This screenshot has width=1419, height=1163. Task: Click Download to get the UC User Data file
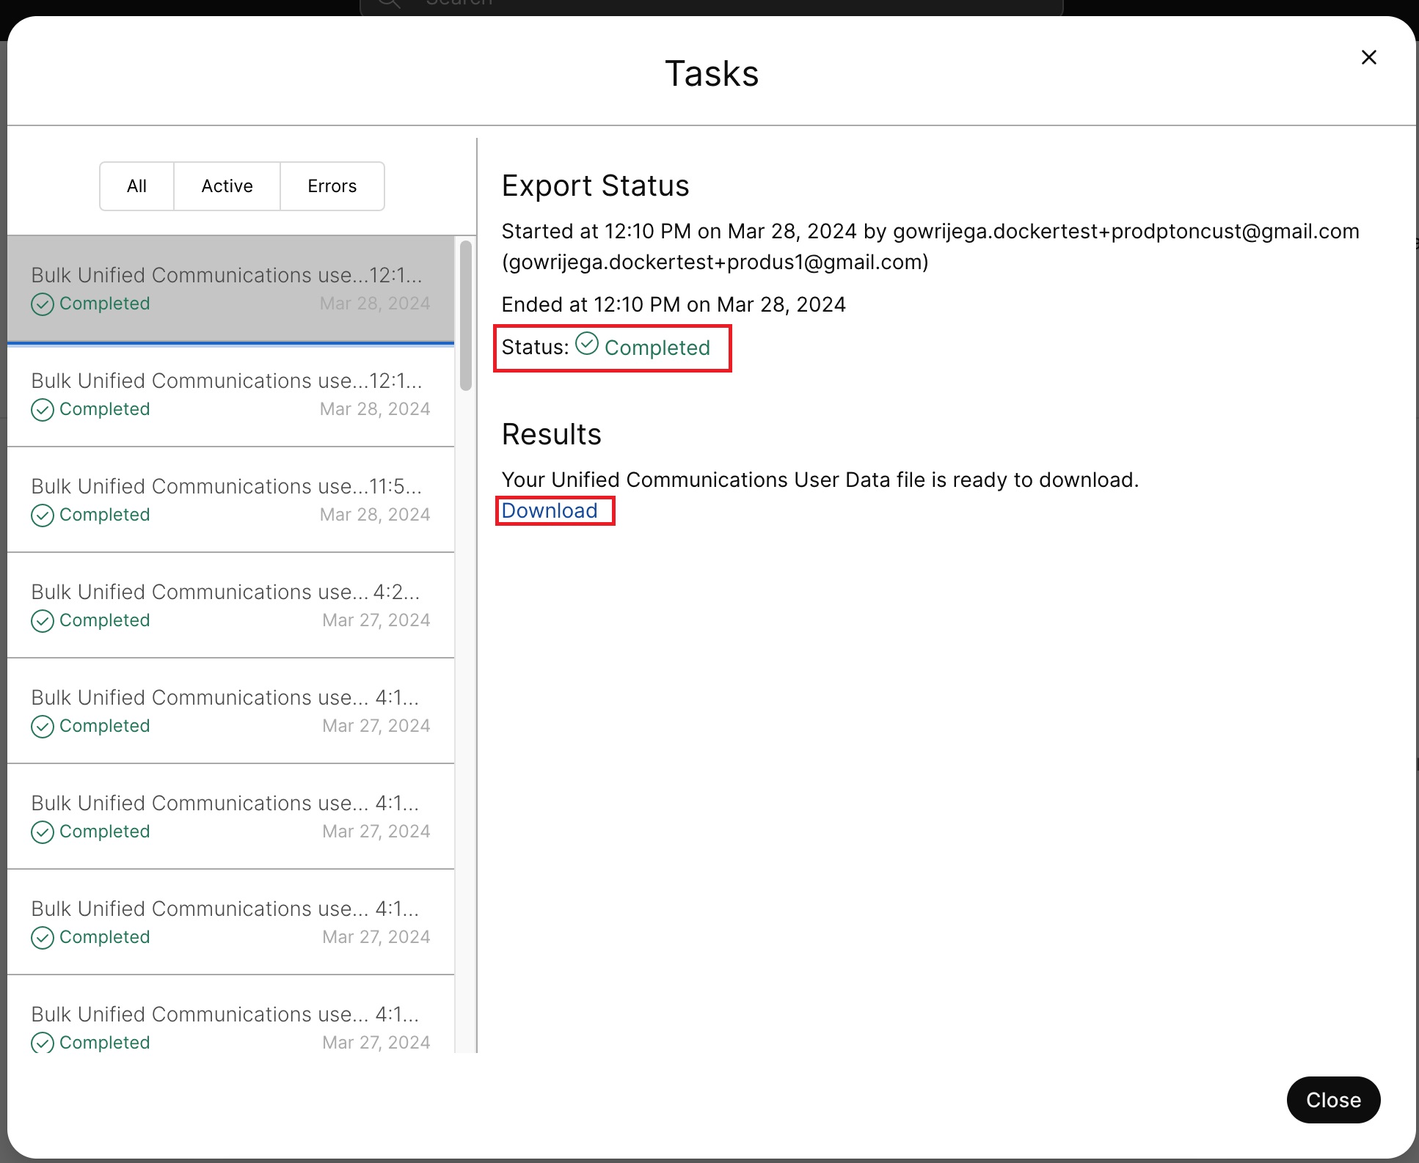[x=550, y=509]
